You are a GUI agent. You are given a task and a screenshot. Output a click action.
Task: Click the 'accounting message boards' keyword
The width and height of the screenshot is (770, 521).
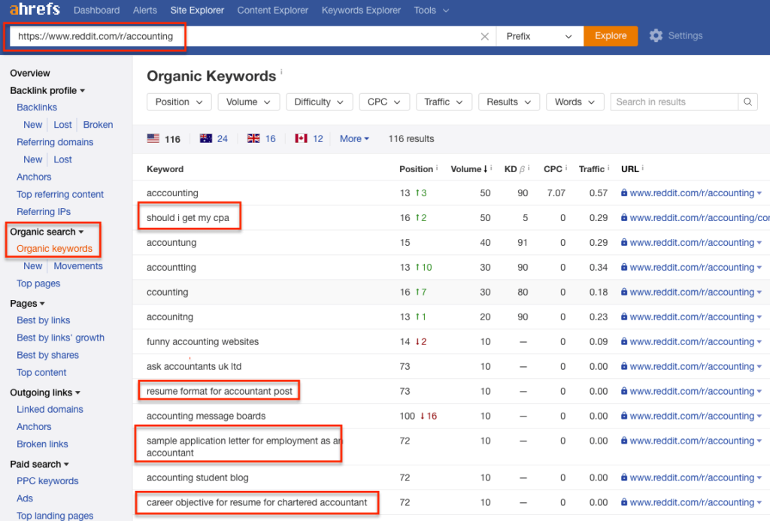tap(206, 416)
